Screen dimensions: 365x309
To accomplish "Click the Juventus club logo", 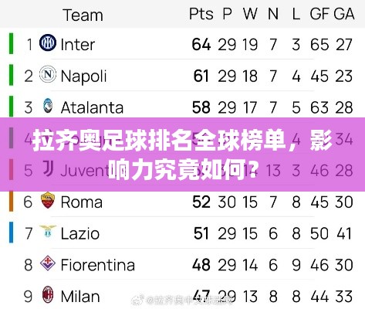I will click(48, 168).
